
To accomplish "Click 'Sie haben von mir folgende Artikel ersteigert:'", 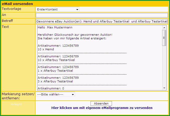I will pyautogui.click(x=72, y=38).
